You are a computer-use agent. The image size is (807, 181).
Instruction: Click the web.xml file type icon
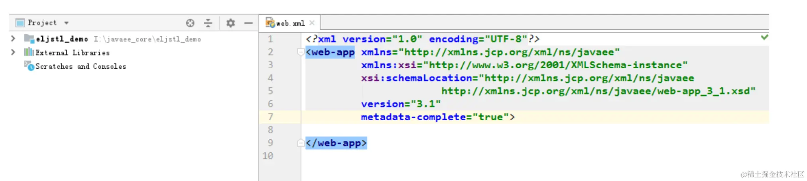[x=270, y=23]
